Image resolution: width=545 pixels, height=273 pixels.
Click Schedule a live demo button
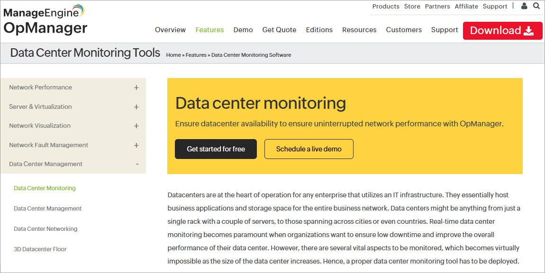[x=309, y=149]
